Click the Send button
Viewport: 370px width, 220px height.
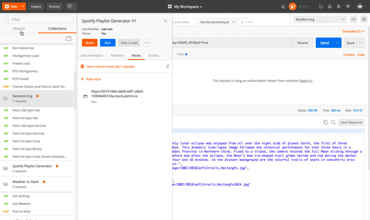coord(324,43)
